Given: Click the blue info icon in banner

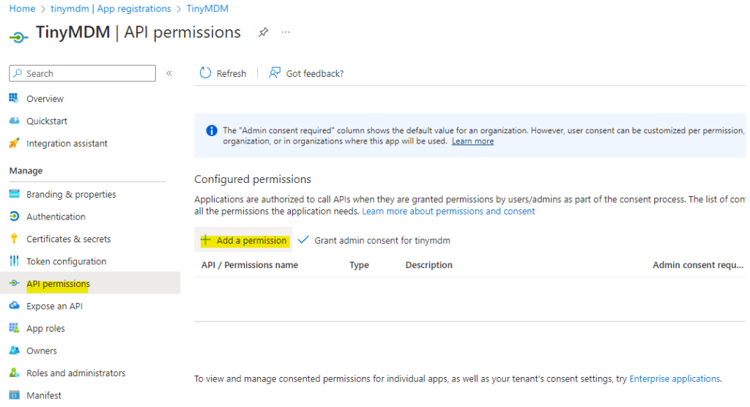Looking at the screenshot, I should pos(212,130).
